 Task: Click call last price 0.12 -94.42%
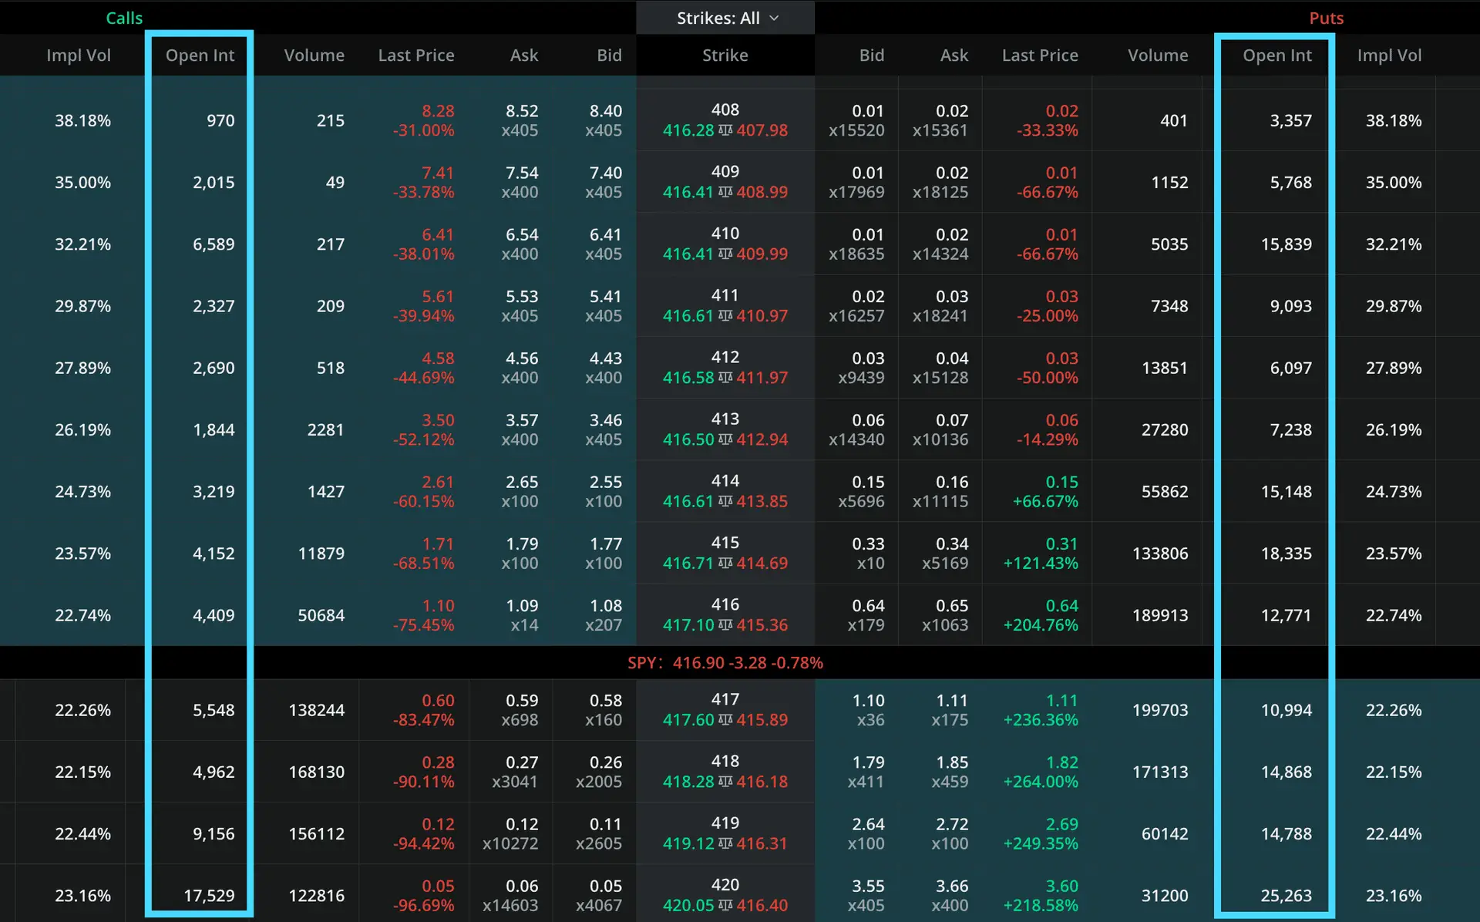(x=423, y=834)
